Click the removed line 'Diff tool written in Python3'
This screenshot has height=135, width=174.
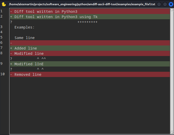(x=90, y=11)
